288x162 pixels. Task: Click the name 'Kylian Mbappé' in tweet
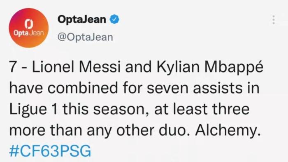(210, 67)
